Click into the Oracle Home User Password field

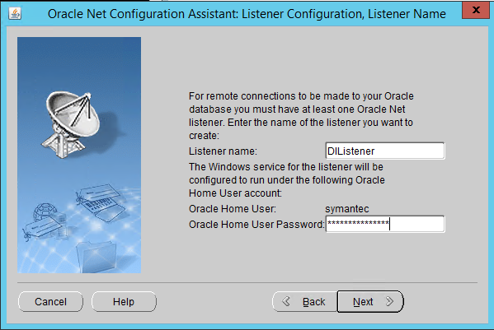[x=385, y=224]
